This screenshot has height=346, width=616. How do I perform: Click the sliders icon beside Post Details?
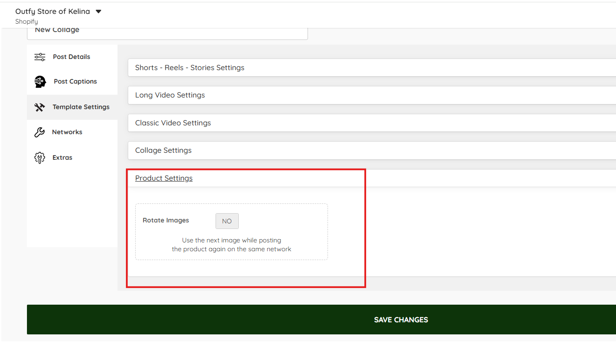pos(40,57)
